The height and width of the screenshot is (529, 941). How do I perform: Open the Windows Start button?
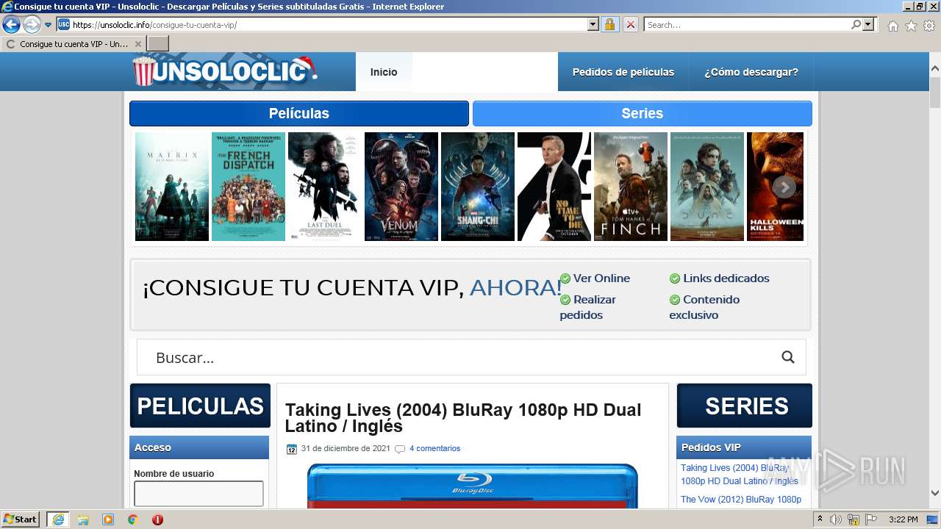tap(21, 519)
